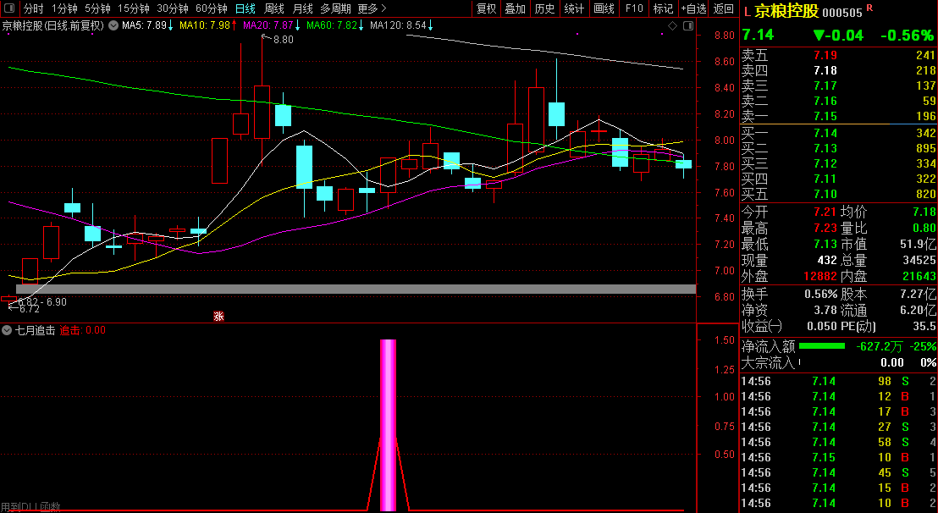Image resolution: width=938 pixels, height=513 pixels.
Task: Click the panel toggle icon at top-left
Action: (10, 8)
